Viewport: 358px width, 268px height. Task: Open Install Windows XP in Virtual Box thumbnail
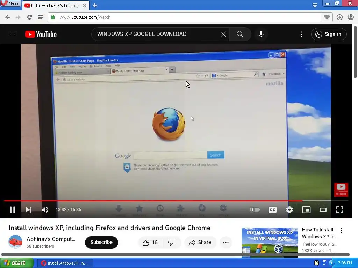coord(270,242)
